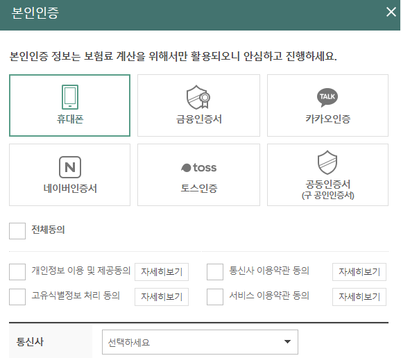
Task: Close the 본인인증 dialog with X
Action: 391,12
